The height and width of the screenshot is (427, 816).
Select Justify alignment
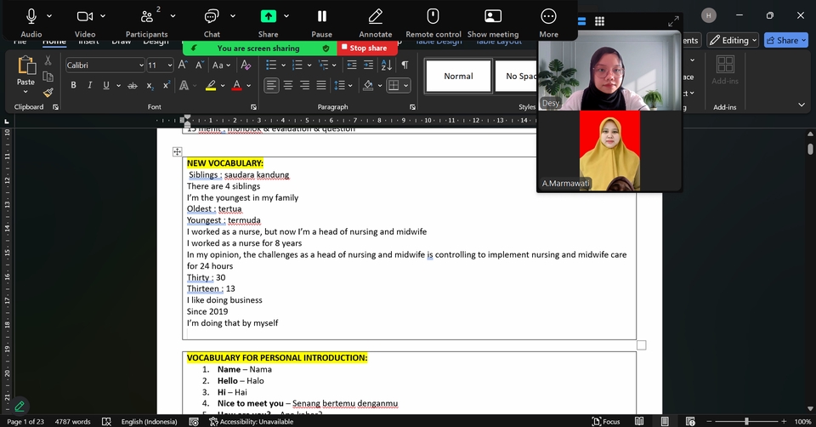[x=321, y=85]
